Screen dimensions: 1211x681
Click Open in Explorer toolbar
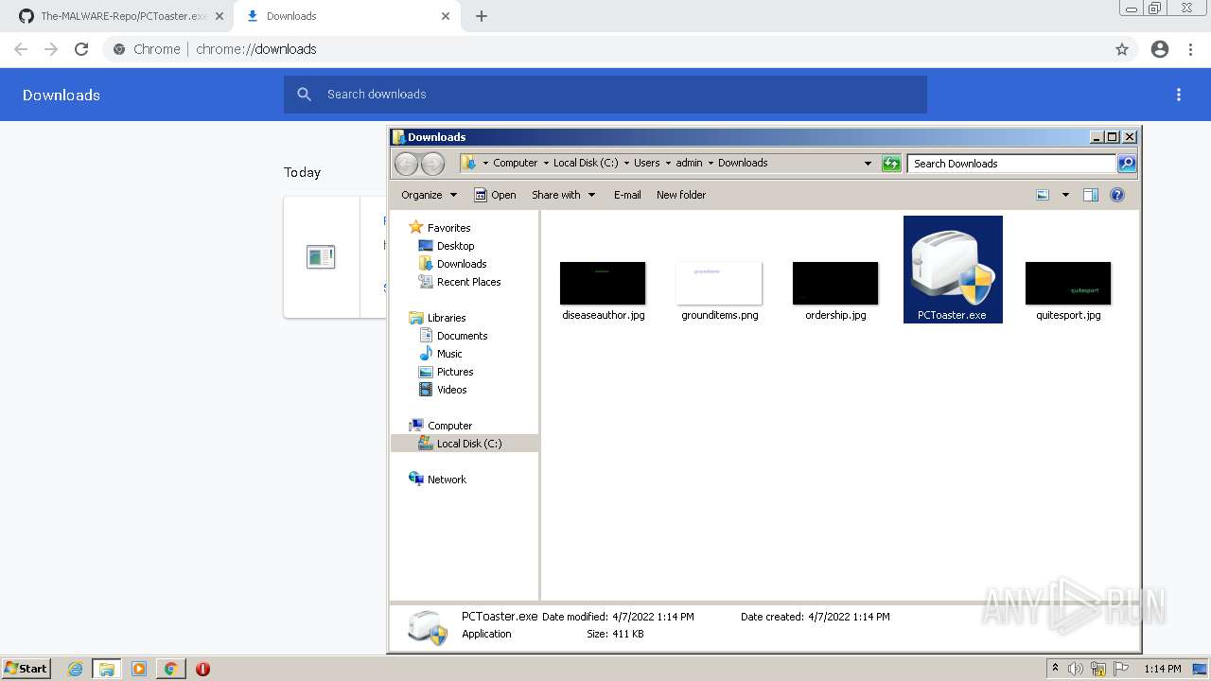tap(495, 195)
